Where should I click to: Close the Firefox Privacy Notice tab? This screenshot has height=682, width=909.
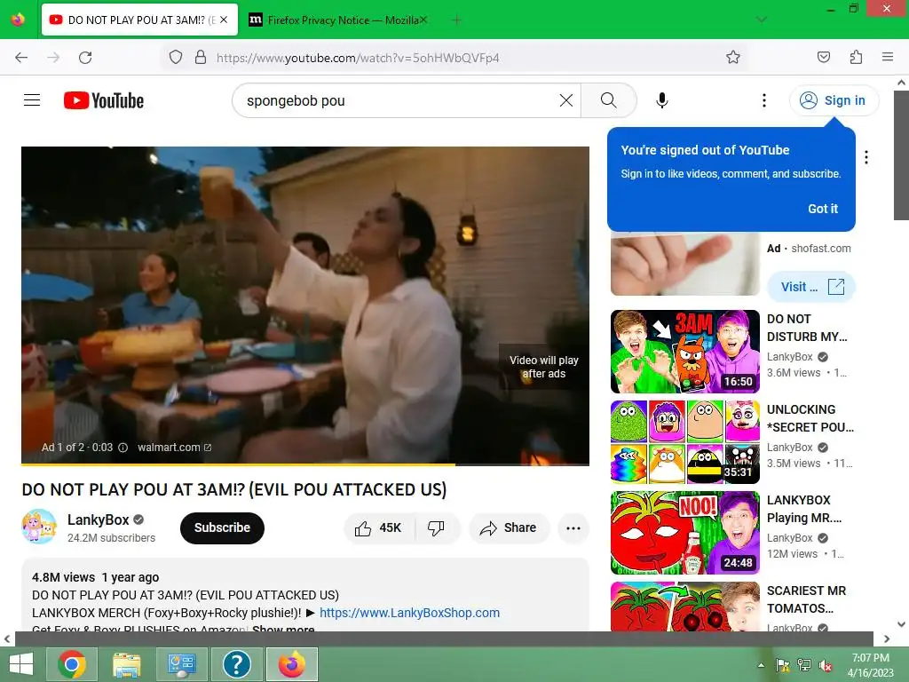click(423, 20)
